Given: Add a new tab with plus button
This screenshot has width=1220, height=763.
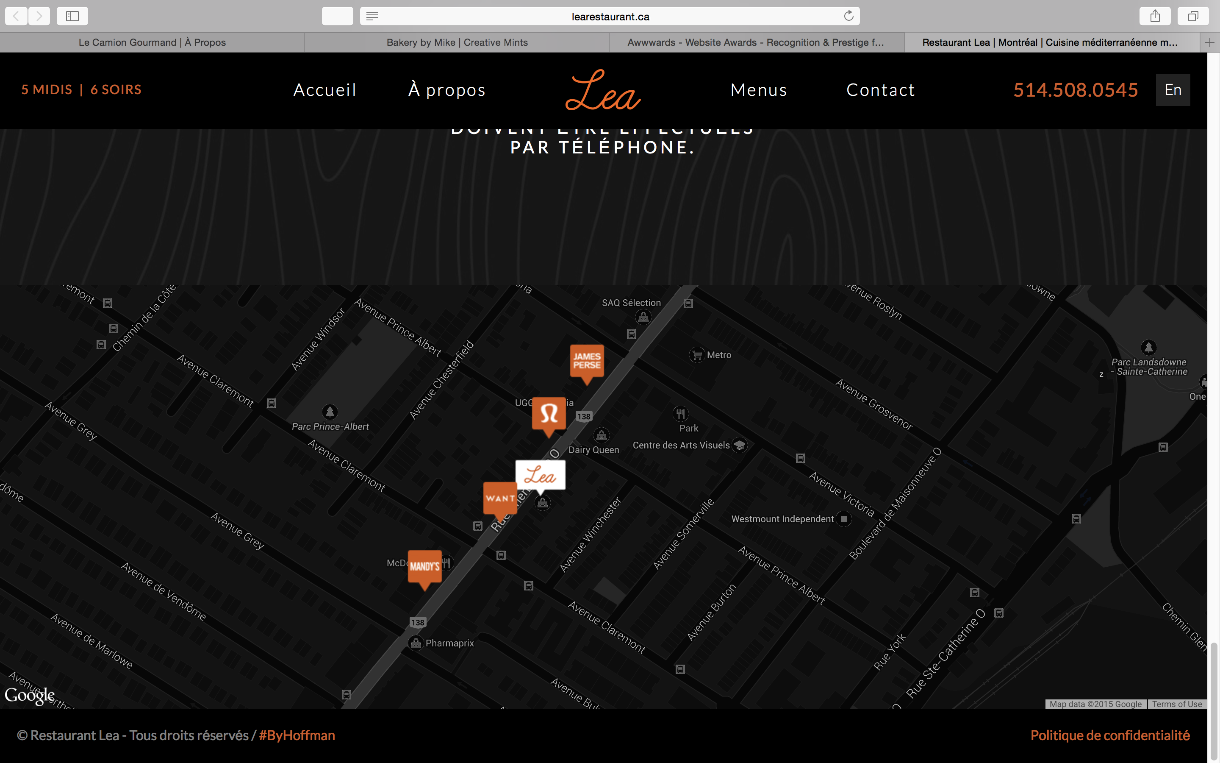Looking at the screenshot, I should click(x=1209, y=42).
